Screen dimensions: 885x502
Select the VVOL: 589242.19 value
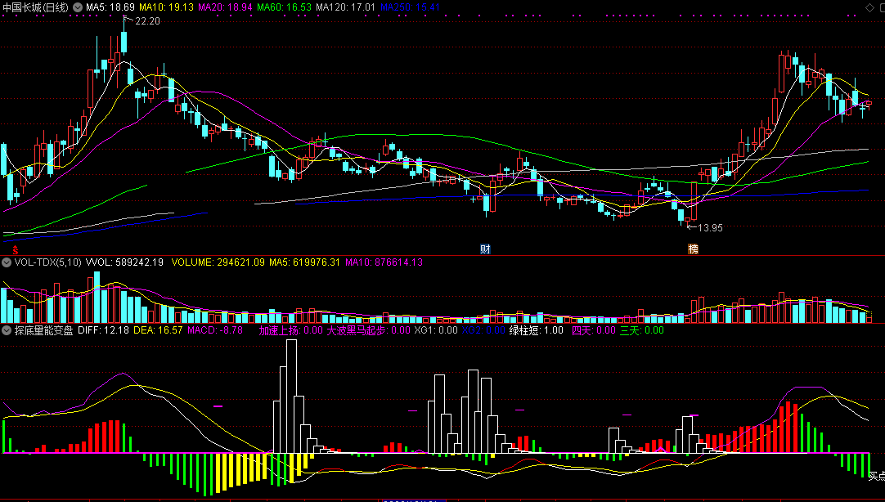click(x=125, y=262)
